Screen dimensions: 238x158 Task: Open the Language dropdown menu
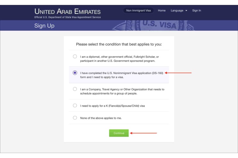coord(178,11)
